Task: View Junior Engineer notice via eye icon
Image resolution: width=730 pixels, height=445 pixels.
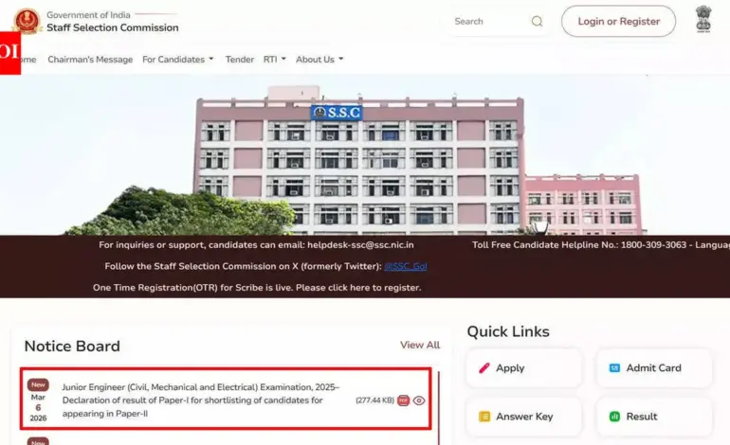Action: click(418, 400)
